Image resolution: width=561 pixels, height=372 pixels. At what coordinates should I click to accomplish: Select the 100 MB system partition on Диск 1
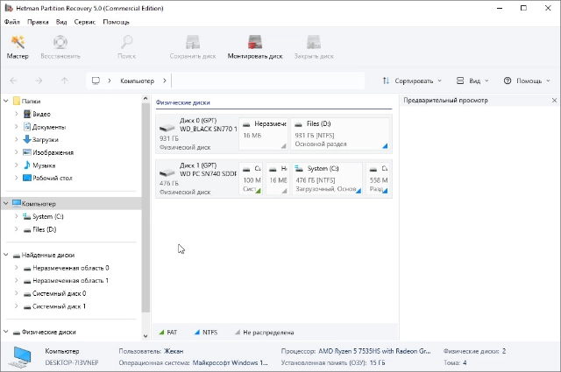point(252,179)
